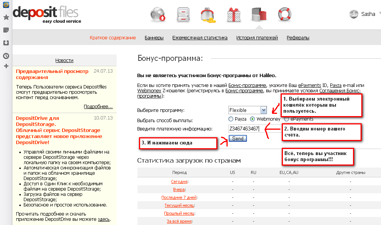This screenshot has width=381, height=225.
Task: Open the downloads arrow sidebar icon
Action: pos(6,43)
